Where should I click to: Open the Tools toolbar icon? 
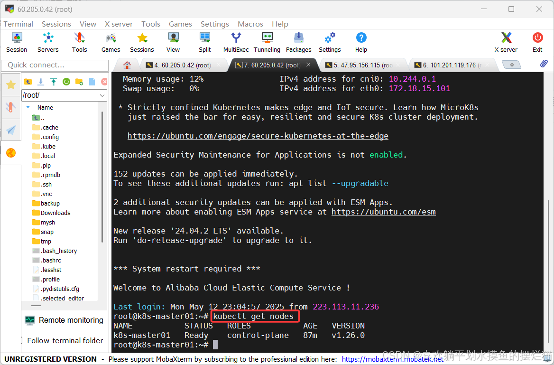(x=80, y=42)
